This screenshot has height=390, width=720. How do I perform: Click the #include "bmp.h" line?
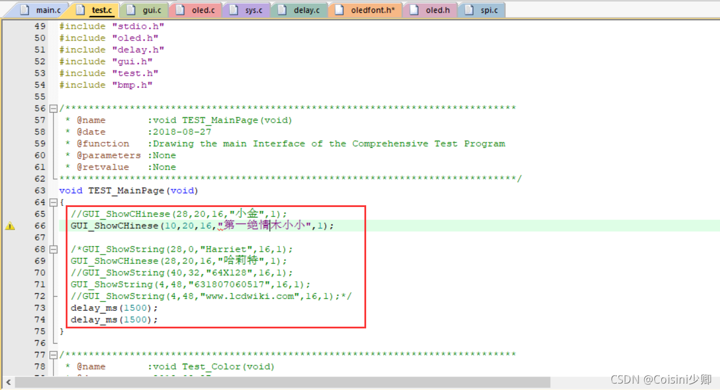pyautogui.click(x=106, y=85)
